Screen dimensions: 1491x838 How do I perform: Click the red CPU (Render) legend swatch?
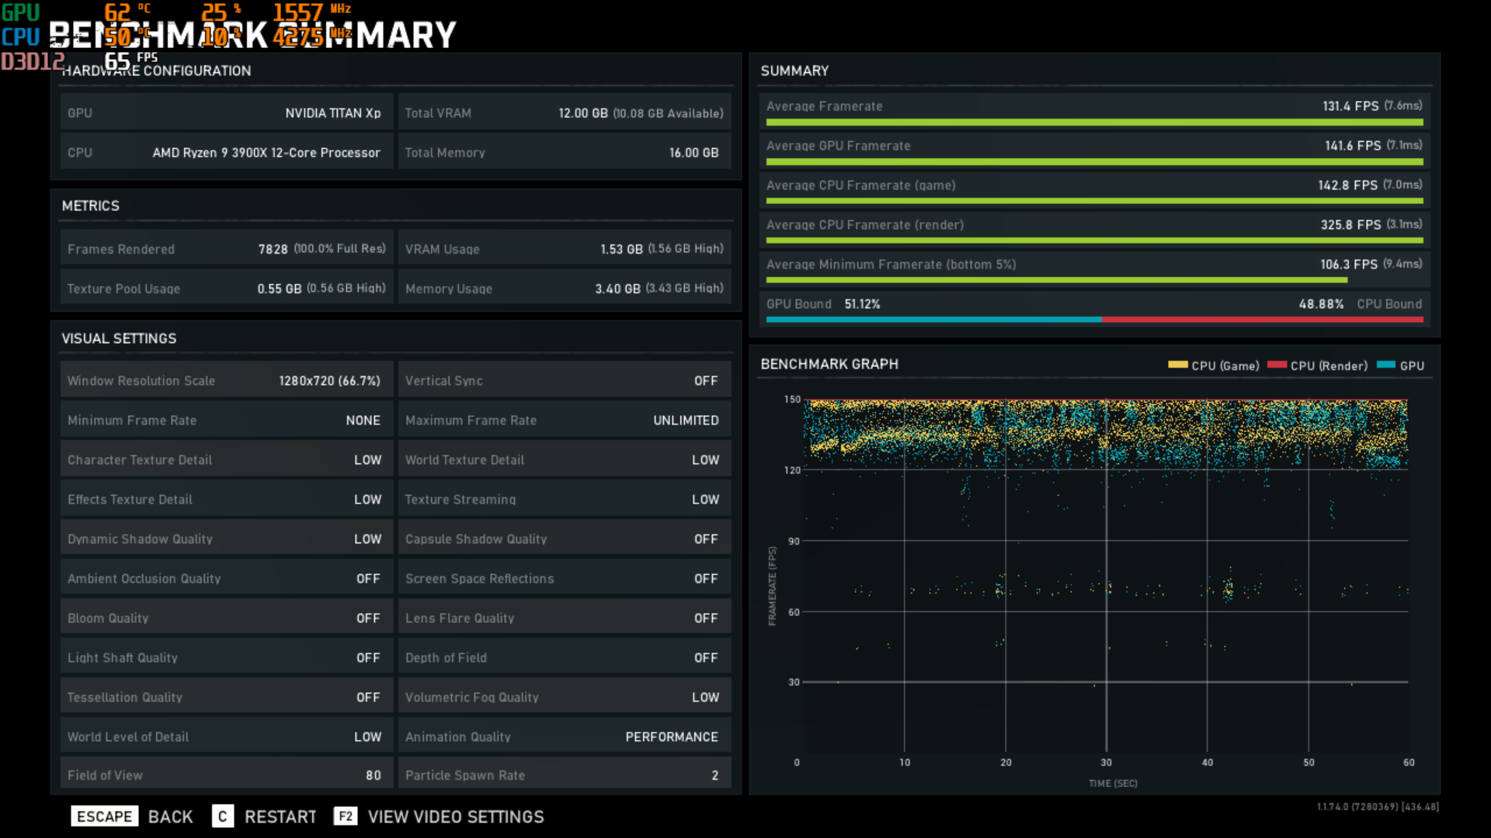click(x=1277, y=365)
